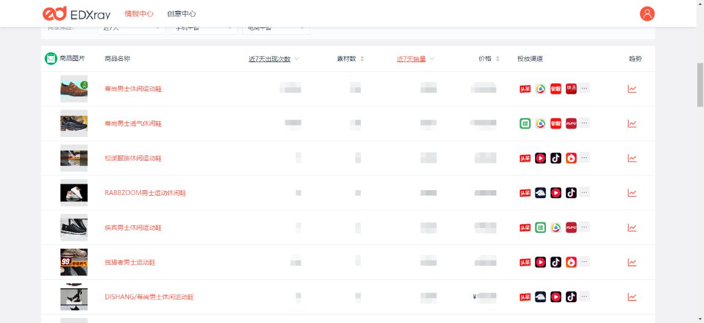The width and height of the screenshot is (704, 323).
Task: View trend icon of RABBZOOM男士运动休闲鞋
Action: [x=632, y=193]
